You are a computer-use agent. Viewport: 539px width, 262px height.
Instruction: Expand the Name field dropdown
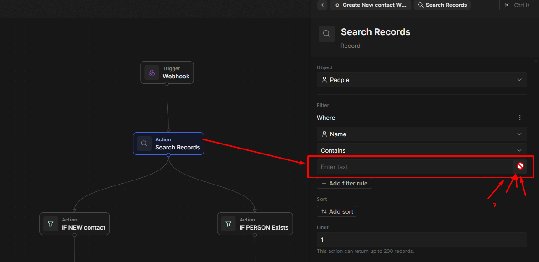click(x=422, y=134)
